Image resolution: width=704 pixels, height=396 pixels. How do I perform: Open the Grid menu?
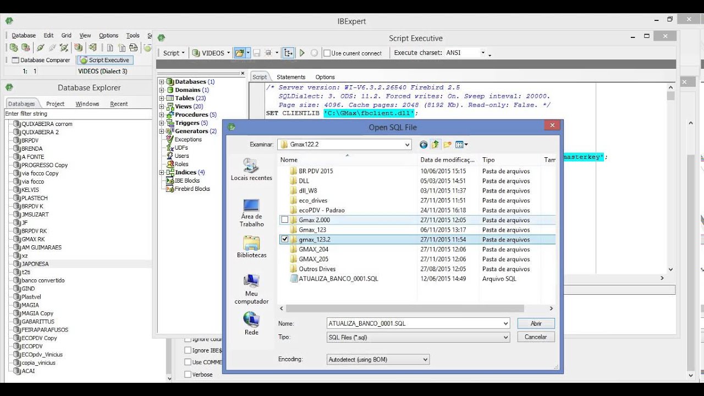(x=67, y=35)
